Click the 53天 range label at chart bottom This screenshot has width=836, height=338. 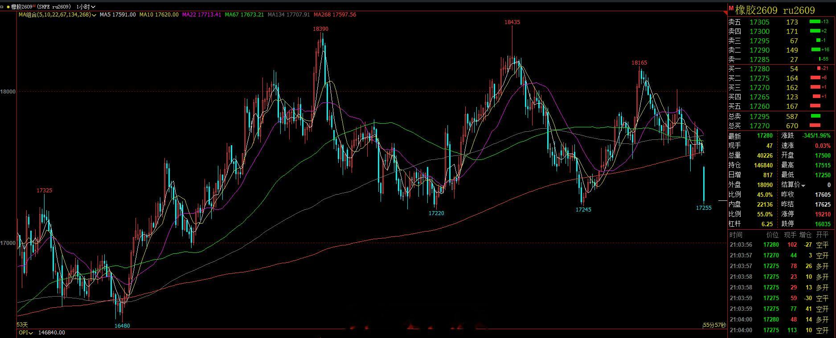22,325
